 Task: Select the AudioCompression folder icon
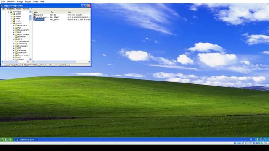(x=16, y=34)
